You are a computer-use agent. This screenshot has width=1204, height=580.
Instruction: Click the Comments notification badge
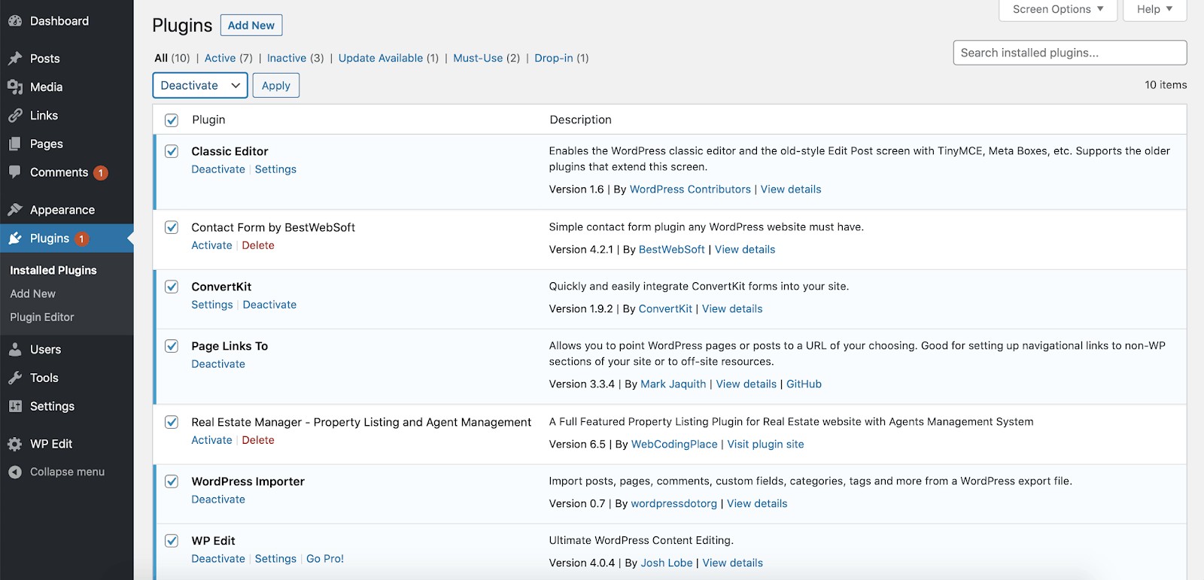tap(100, 173)
